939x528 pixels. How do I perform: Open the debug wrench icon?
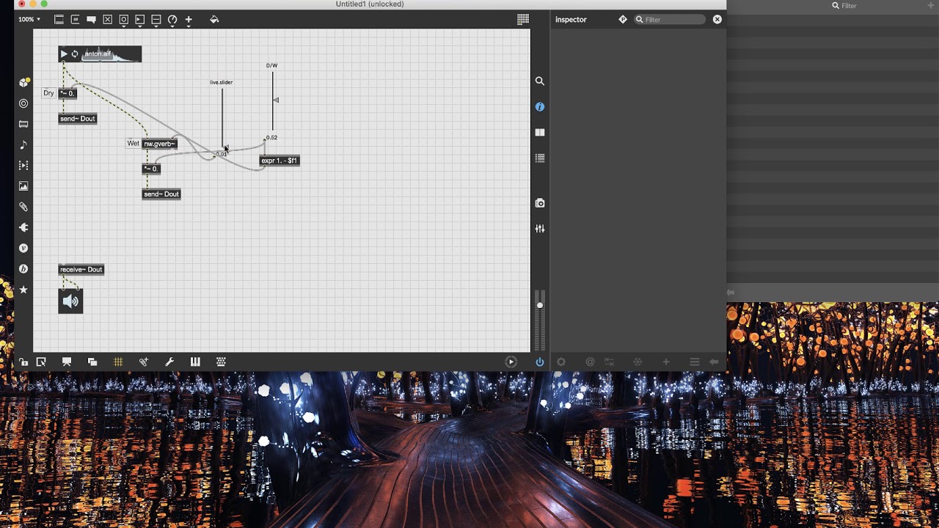(169, 362)
